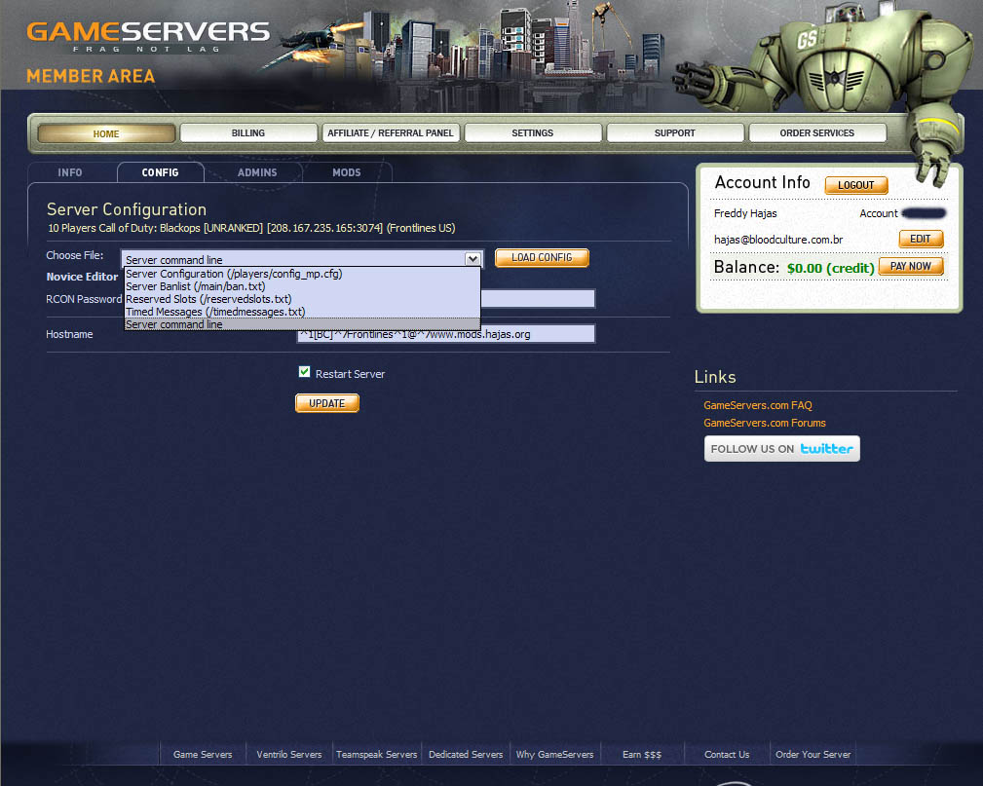
Task: Open Game Servers footer link
Action: click(203, 754)
